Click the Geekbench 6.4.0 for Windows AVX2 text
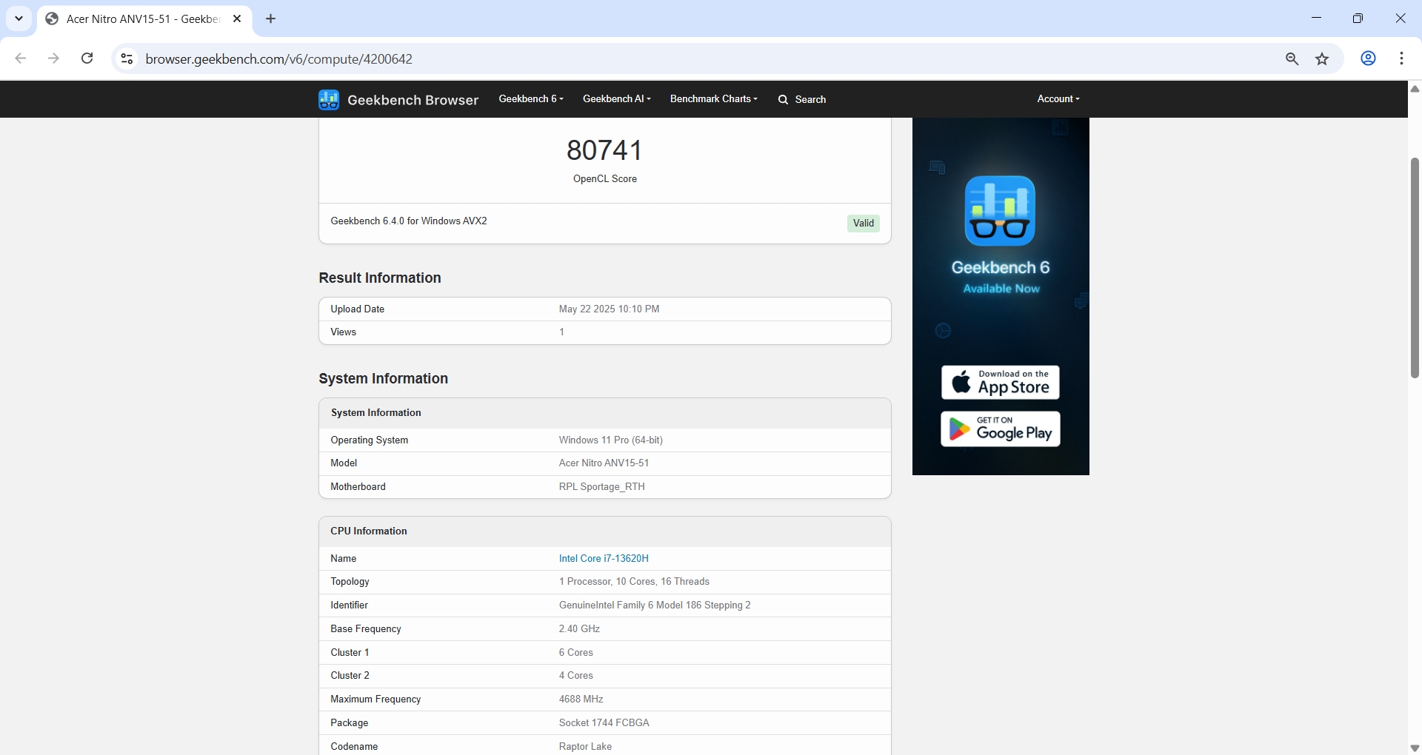 409,221
